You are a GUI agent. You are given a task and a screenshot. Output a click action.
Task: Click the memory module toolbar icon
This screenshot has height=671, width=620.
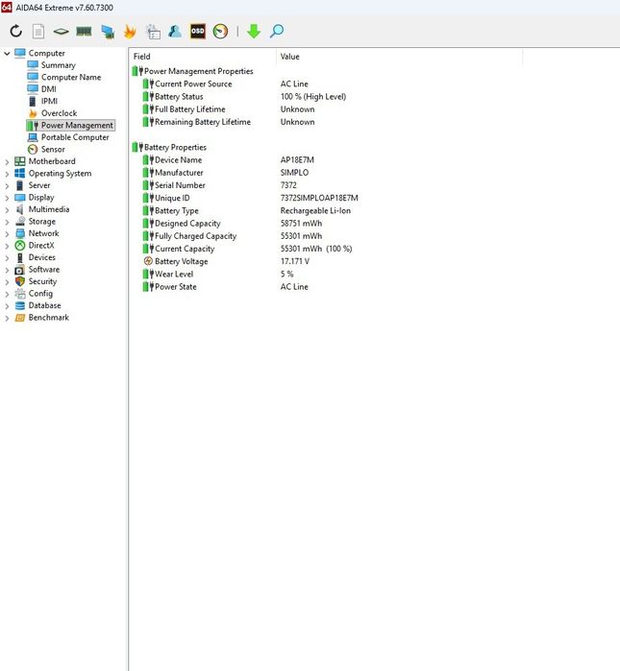click(x=84, y=32)
